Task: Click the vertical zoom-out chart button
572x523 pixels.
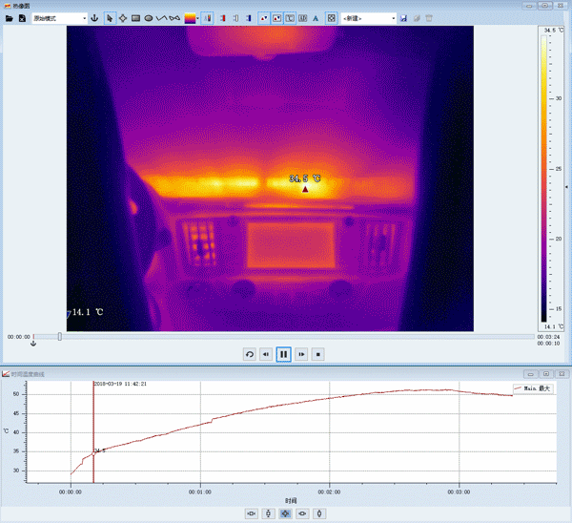Action: point(319,513)
